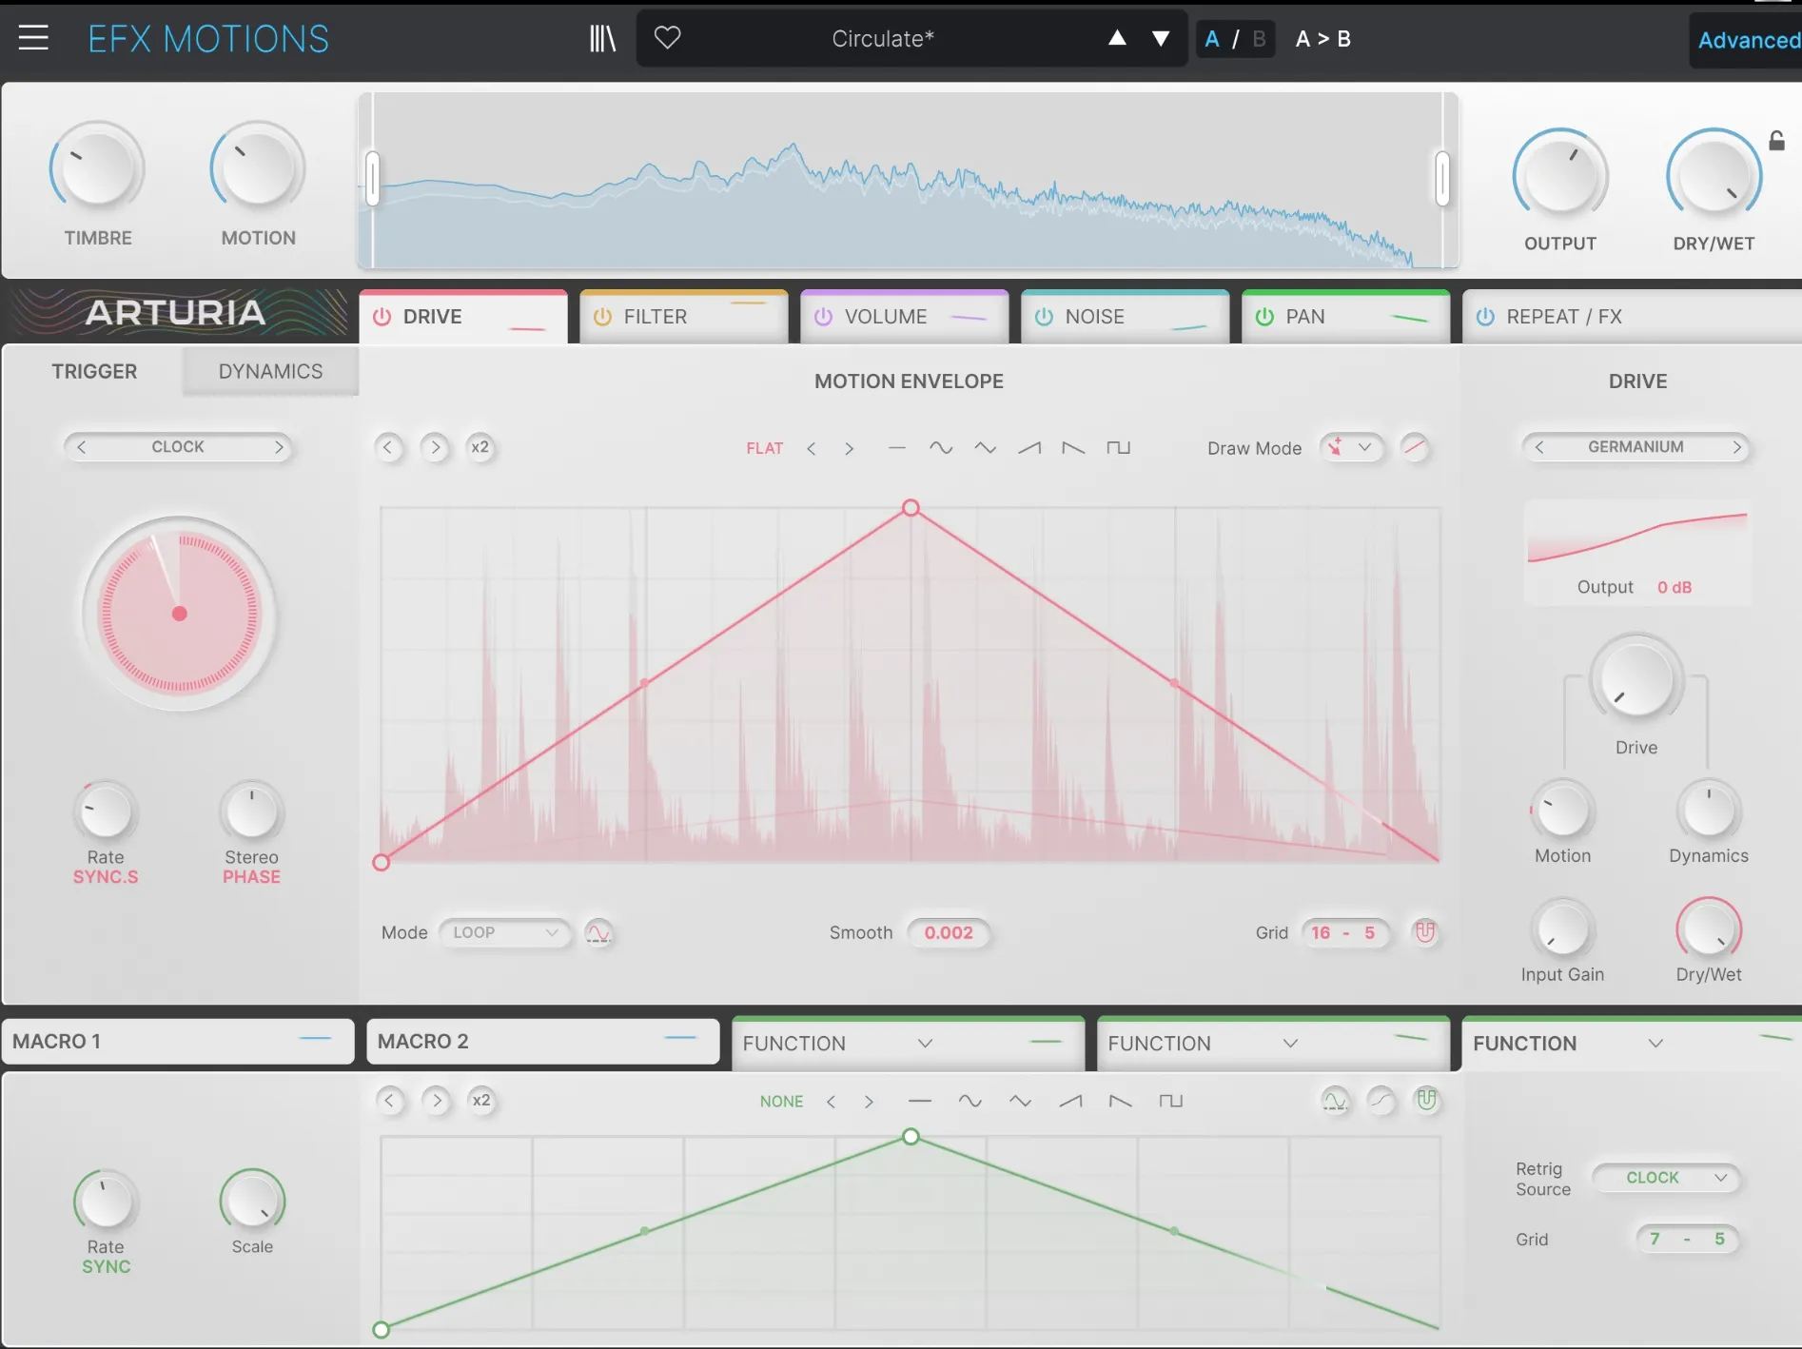Expand the Draw Mode selection dropdown

point(1351,447)
